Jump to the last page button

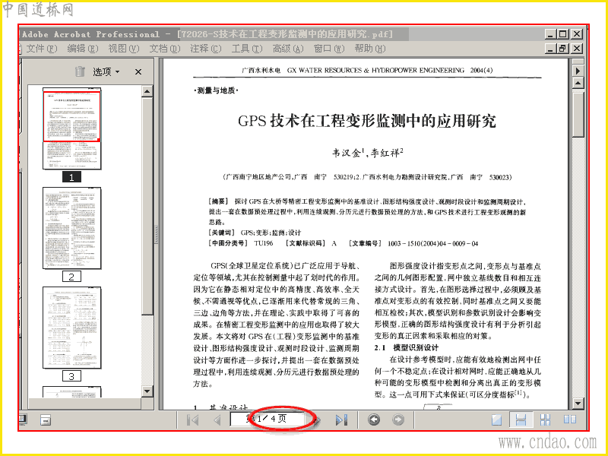click(341, 420)
